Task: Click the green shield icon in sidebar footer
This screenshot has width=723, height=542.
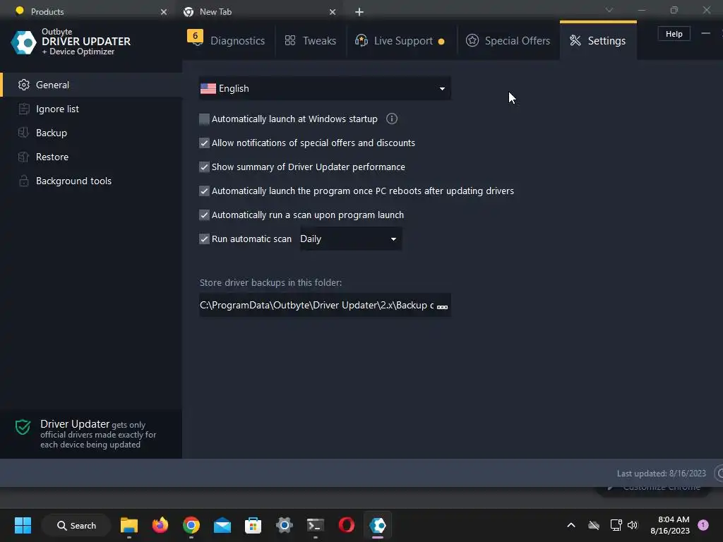Action: (x=23, y=427)
